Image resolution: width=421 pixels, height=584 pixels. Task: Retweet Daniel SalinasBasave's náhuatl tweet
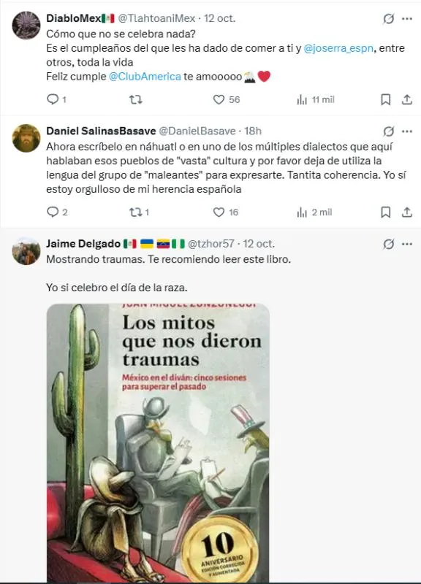(135, 212)
